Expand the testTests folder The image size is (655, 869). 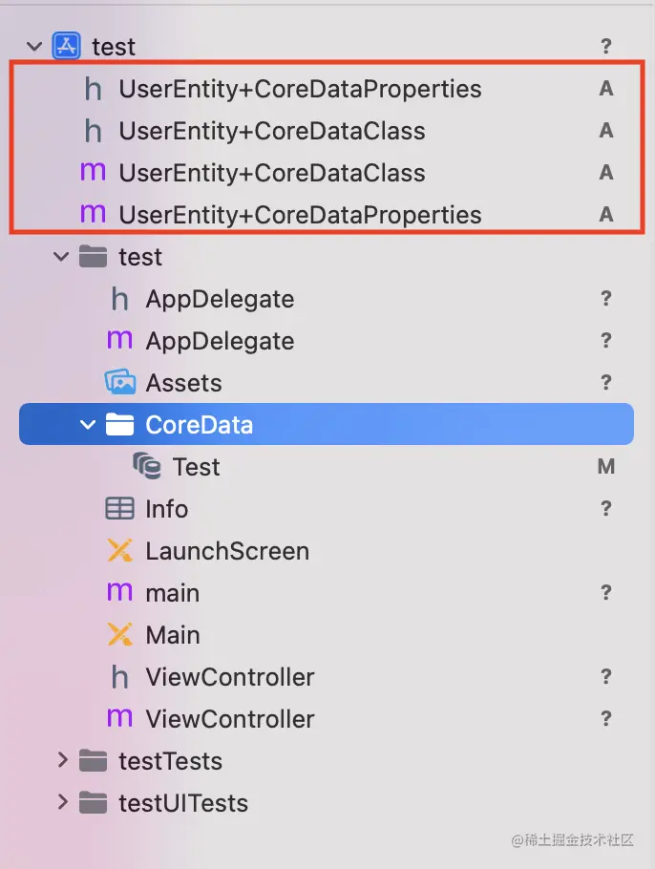pos(62,761)
